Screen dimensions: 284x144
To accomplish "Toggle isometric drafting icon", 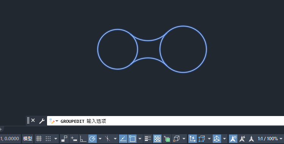I will 108,139.
